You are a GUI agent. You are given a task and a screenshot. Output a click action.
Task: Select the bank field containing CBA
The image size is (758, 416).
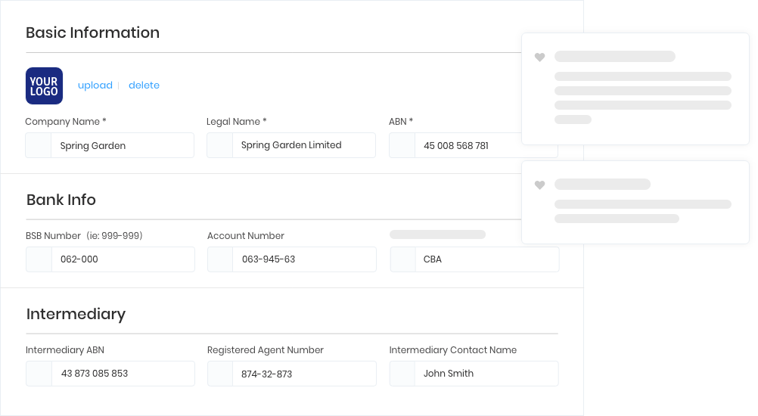[475, 259]
